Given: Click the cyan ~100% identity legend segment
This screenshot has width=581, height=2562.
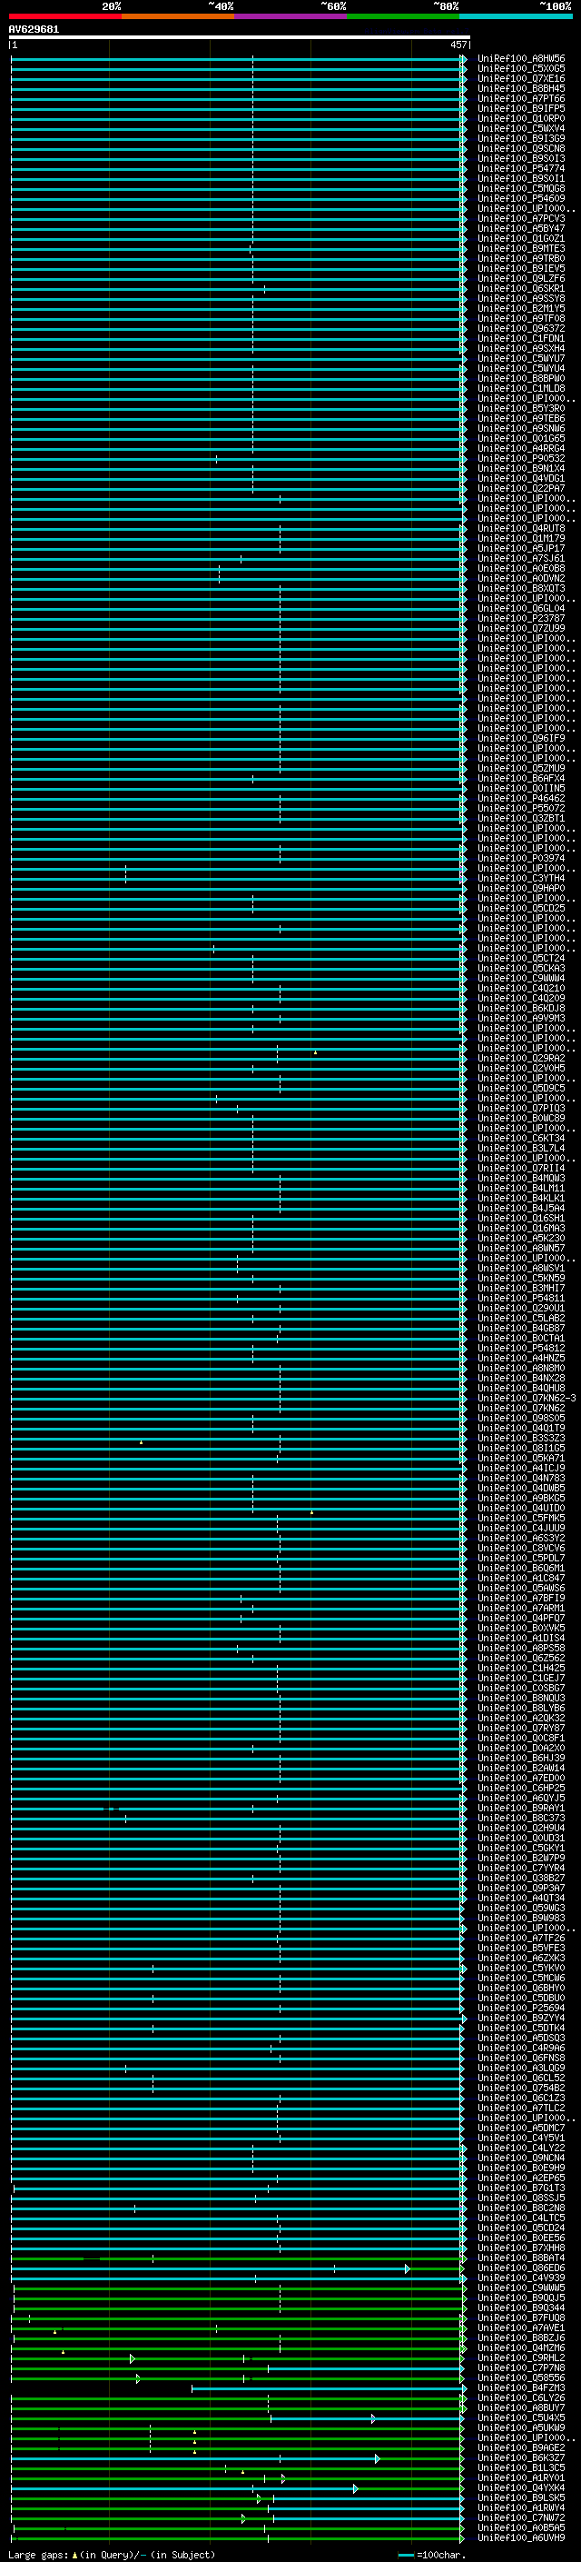Looking at the screenshot, I should [516, 16].
